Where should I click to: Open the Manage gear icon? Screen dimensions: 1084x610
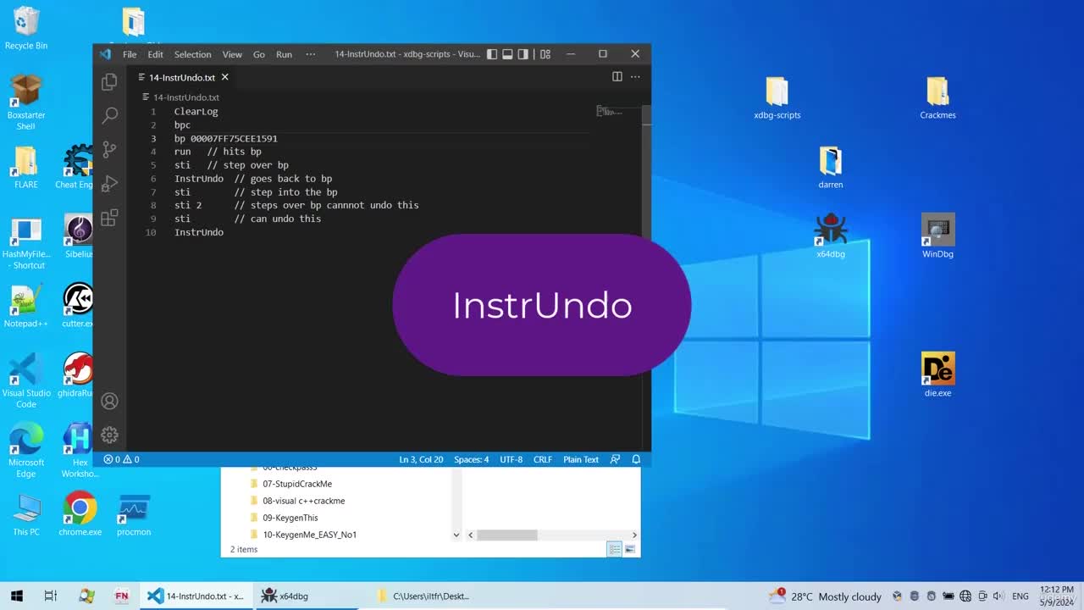(109, 435)
